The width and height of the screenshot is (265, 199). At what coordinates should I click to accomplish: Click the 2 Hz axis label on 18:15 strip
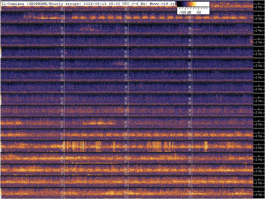259,124
